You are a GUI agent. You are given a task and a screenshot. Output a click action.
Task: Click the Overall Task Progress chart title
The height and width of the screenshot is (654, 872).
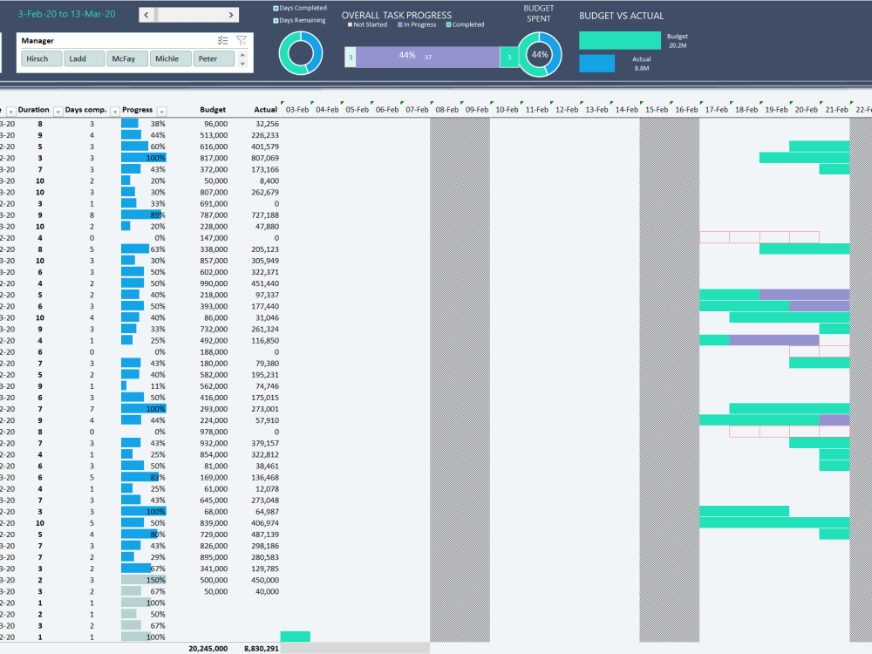(x=397, y=15)
